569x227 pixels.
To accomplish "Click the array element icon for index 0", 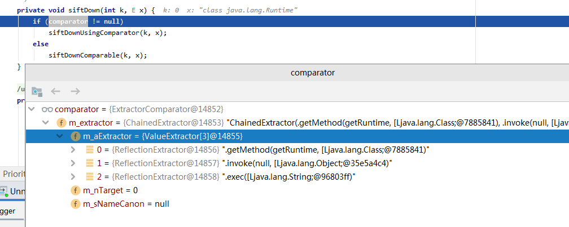I will (x=90, y=150).
